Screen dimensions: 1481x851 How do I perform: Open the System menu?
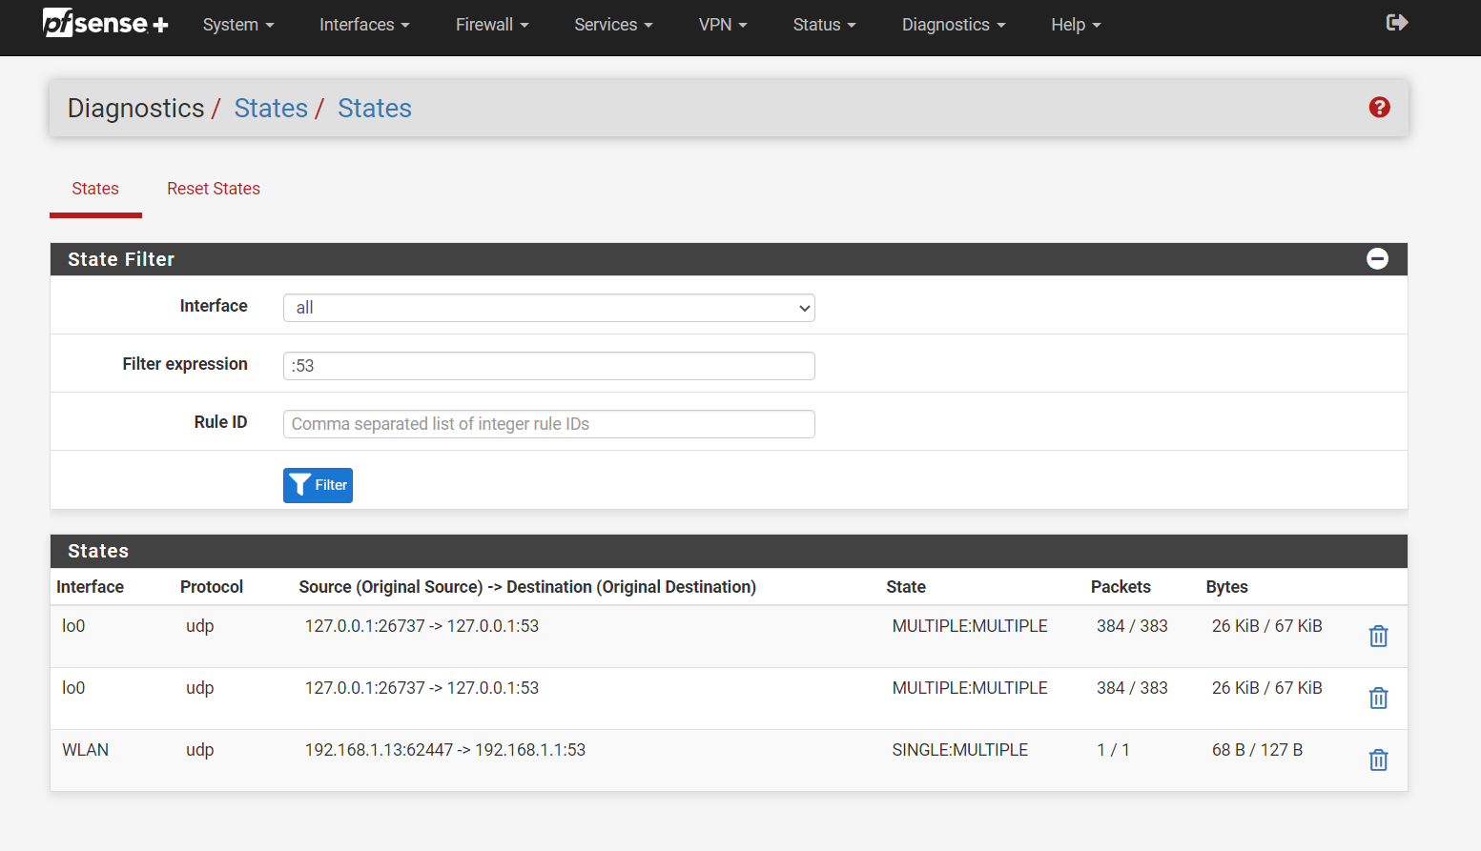(238, 25)
